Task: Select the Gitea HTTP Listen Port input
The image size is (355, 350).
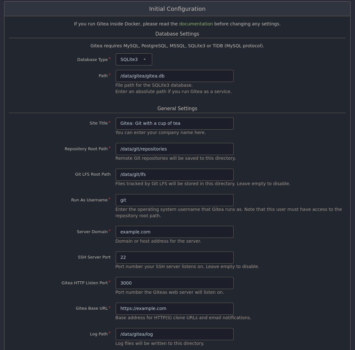Action: point(174,283)
